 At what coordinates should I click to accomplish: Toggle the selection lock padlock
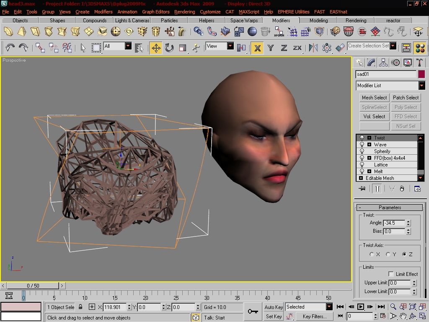[80, 307]
